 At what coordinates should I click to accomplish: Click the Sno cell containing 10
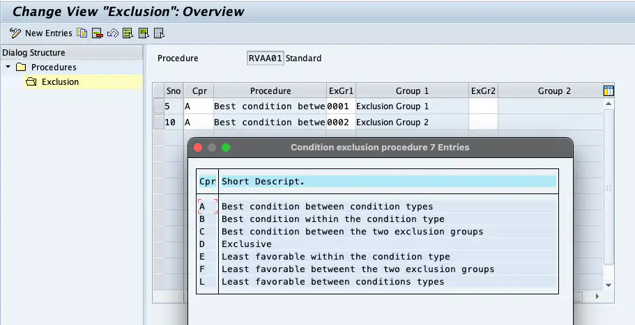click(x=174, y=122)
